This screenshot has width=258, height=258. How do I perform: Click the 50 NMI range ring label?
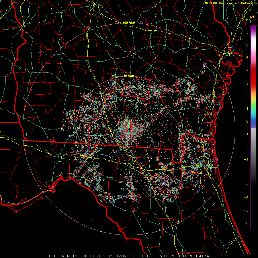coord(129,76)
